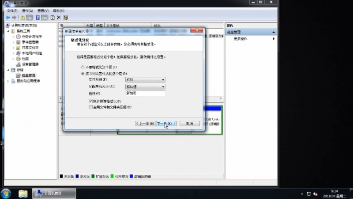Click the 上一步 back button
Screen dimensions: 353x199
[145, 124]
